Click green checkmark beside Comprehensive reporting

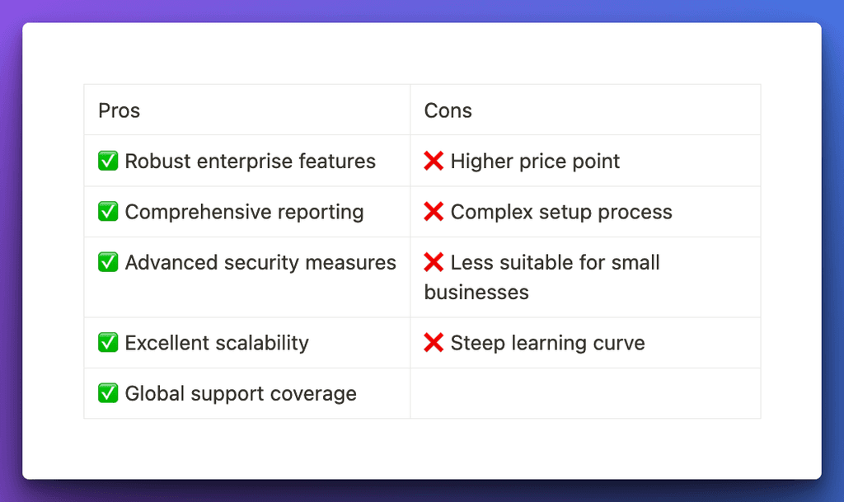[x=108, y=212]
